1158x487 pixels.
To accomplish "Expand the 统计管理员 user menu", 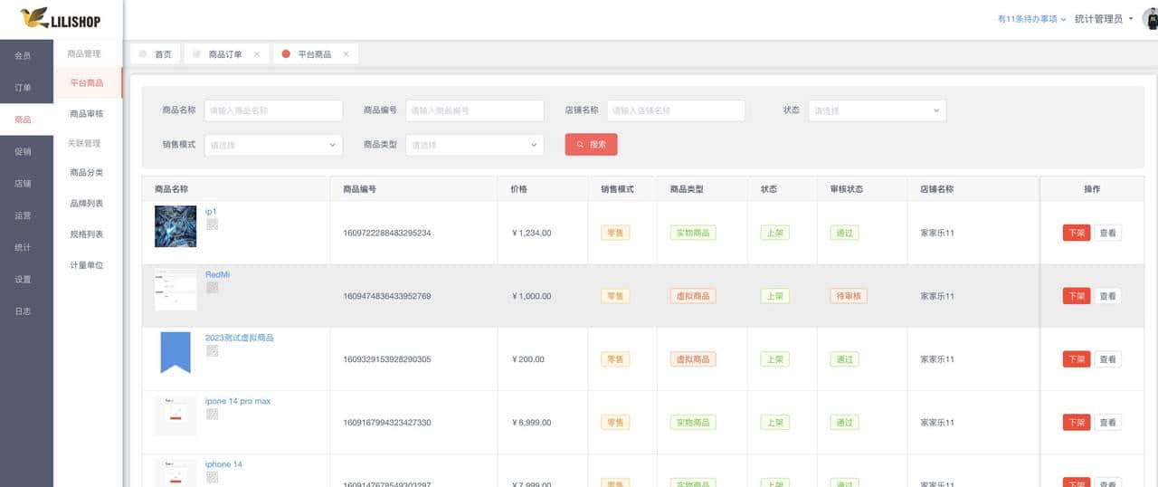I will pyautogui.click(x=1104, y=19).
